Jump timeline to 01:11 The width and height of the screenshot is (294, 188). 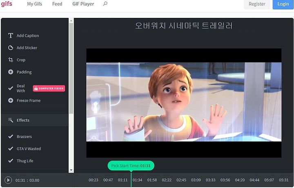(x=122, y=180)
